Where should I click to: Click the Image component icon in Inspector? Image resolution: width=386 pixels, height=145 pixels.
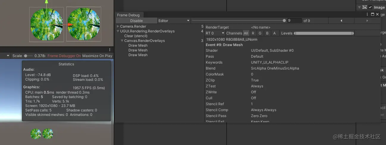tap(364, 7)
